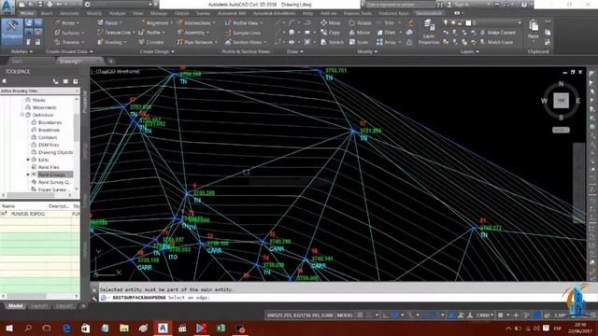Image resolution: width=598 pixels, height=336 pixels.
Task: Open the Home ribbon tab
Action: (27, 13)
